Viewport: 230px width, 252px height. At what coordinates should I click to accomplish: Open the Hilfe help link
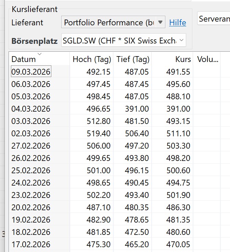pos(178,23)
